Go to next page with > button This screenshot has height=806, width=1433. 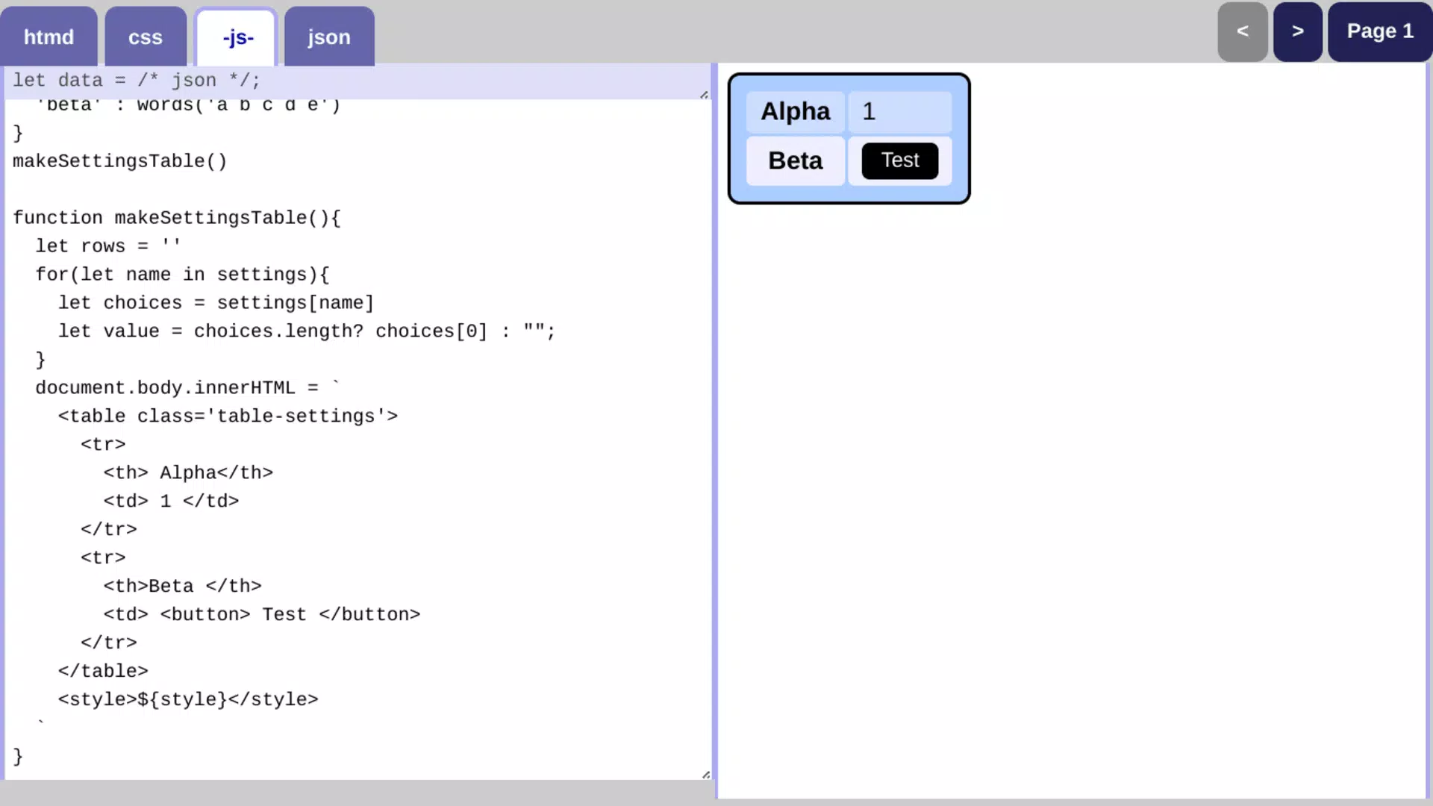point(1298,31)
